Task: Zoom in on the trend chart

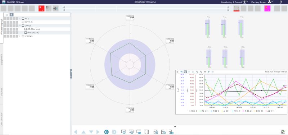Action: click(x=197, y=72)
